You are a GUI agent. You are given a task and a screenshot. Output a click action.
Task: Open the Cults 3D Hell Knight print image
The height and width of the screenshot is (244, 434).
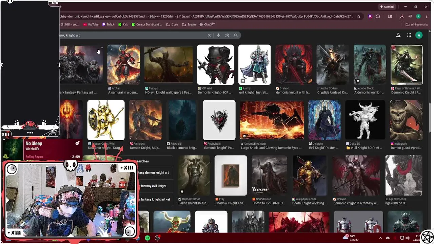(365, 120)
